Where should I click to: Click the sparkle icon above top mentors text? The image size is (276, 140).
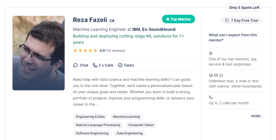(x=211, y=53)
